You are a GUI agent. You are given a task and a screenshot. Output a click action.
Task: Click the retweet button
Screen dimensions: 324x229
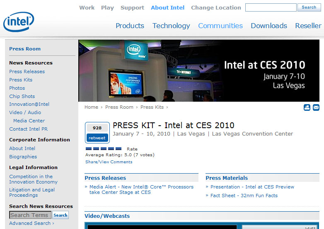(x=97, y=138)
